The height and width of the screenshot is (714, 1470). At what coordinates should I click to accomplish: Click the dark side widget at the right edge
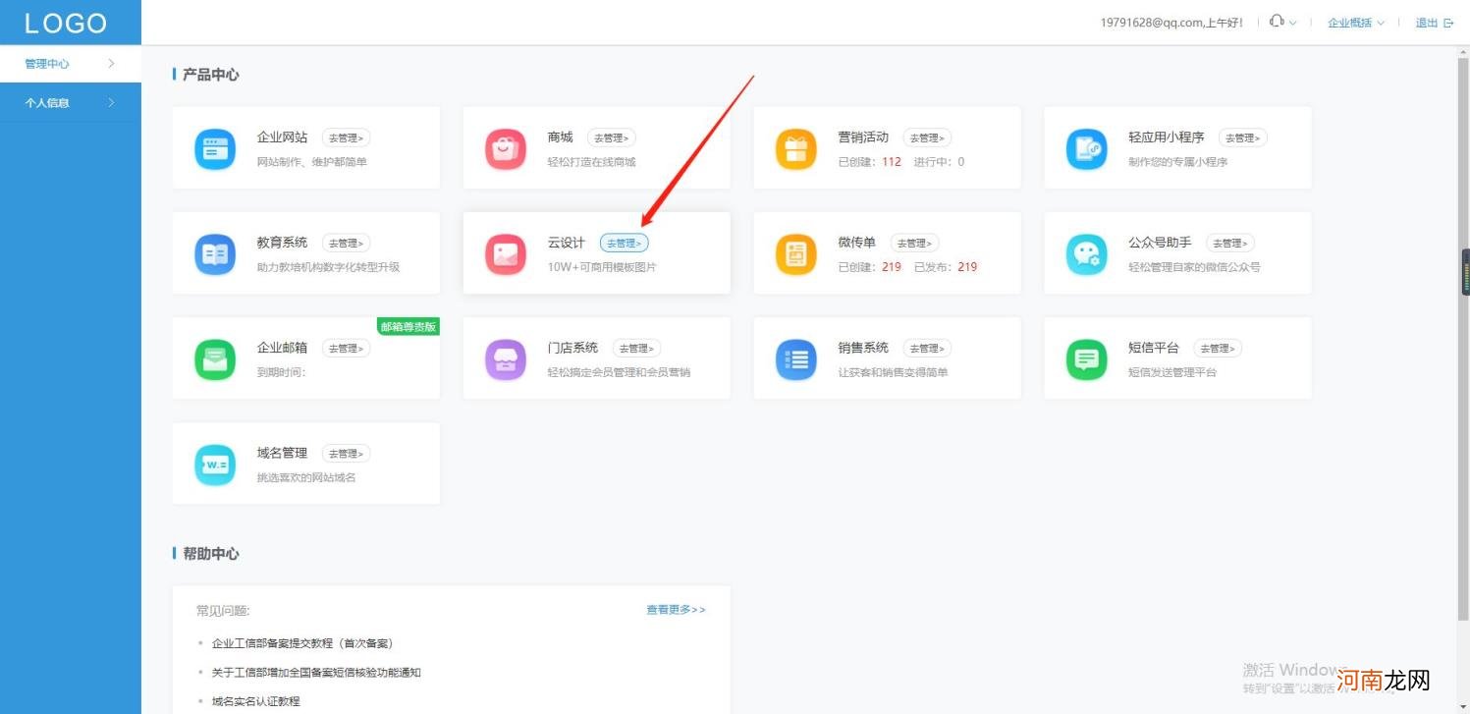(x=1465, y=272)
